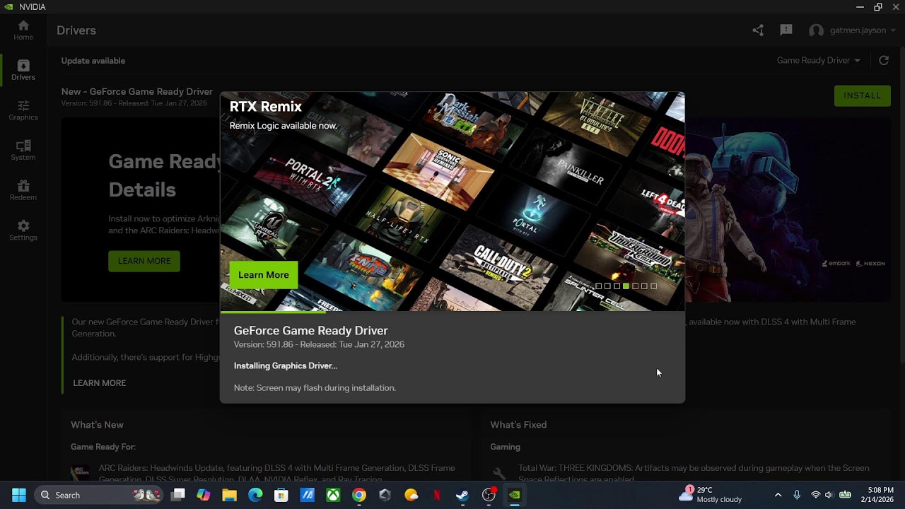Click the 'What's Fixed' section heading
Screen dimensions: 905x509
518,425
